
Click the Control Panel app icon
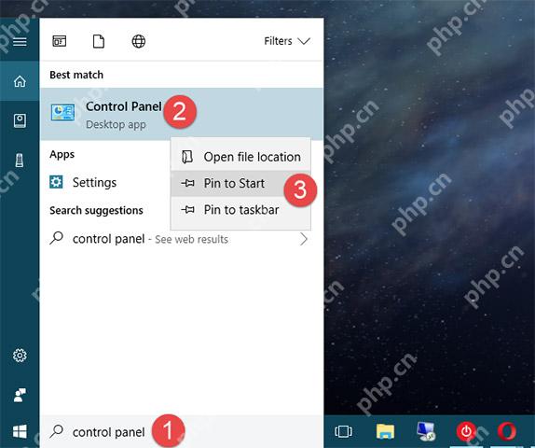pos(62,112)
